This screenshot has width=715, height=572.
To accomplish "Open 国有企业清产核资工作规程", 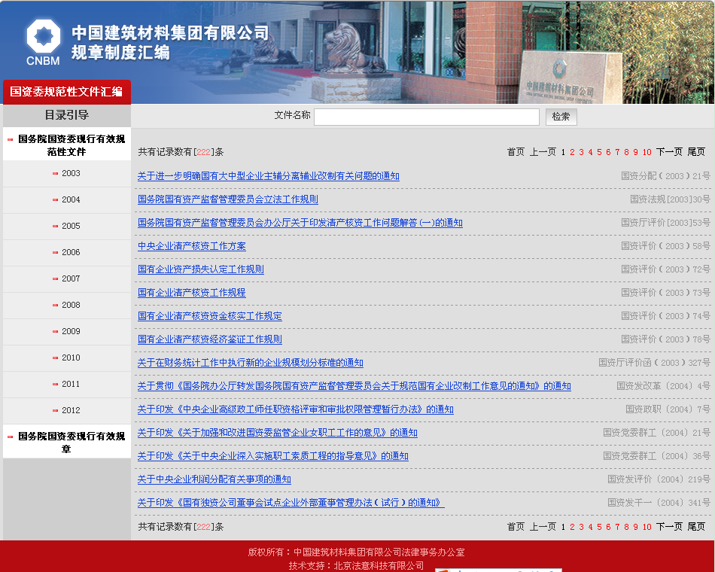I will click(191, 293).
